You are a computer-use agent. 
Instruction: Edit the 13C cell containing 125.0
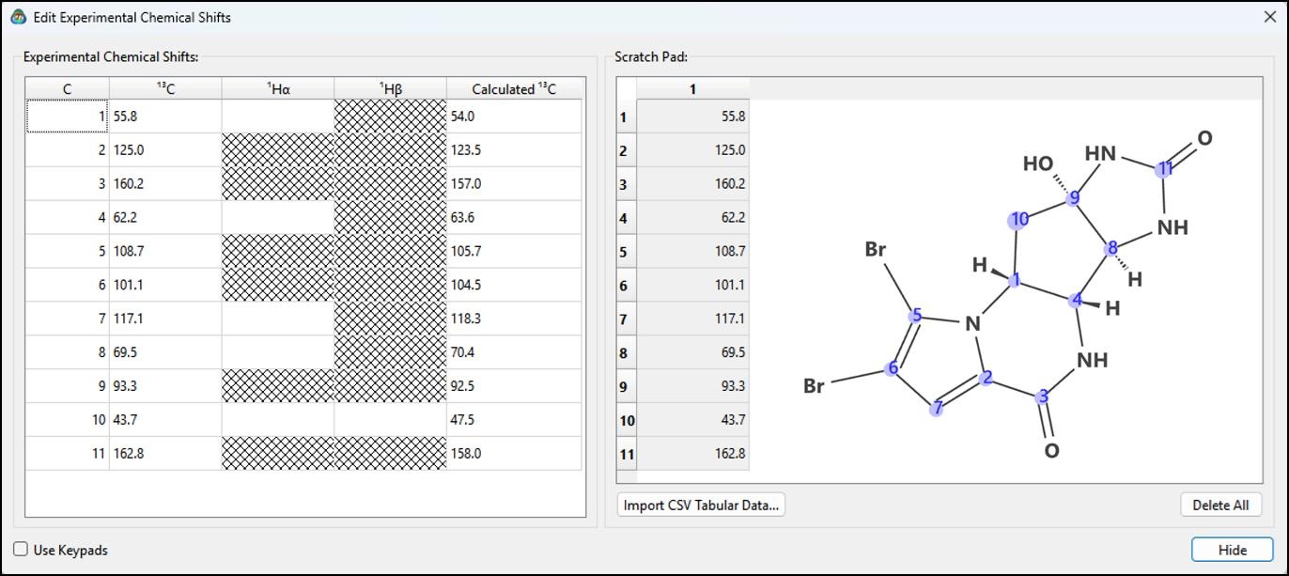[165, 150]
